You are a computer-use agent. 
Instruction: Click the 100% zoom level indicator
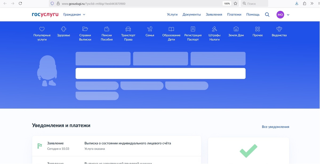[x=227, y=4]
